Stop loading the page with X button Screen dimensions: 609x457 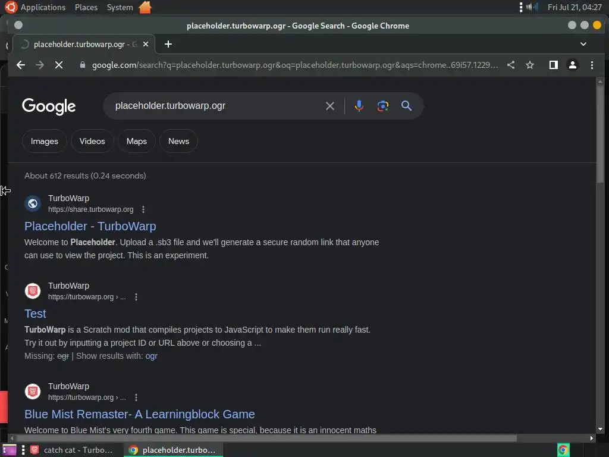59,65
